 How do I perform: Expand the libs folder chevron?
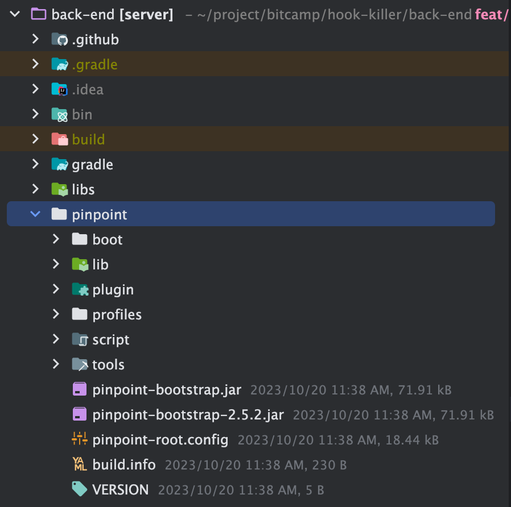point(35,189)
